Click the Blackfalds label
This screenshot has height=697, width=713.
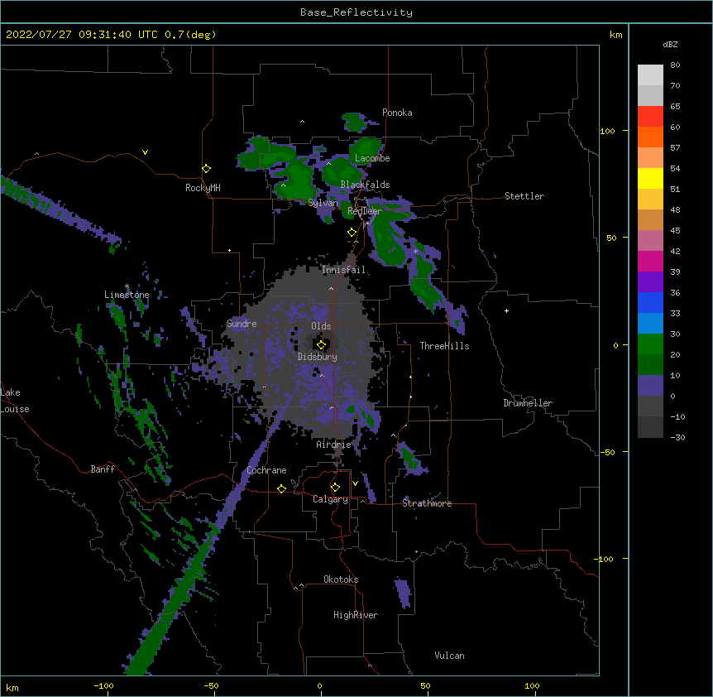pos(365,185)
